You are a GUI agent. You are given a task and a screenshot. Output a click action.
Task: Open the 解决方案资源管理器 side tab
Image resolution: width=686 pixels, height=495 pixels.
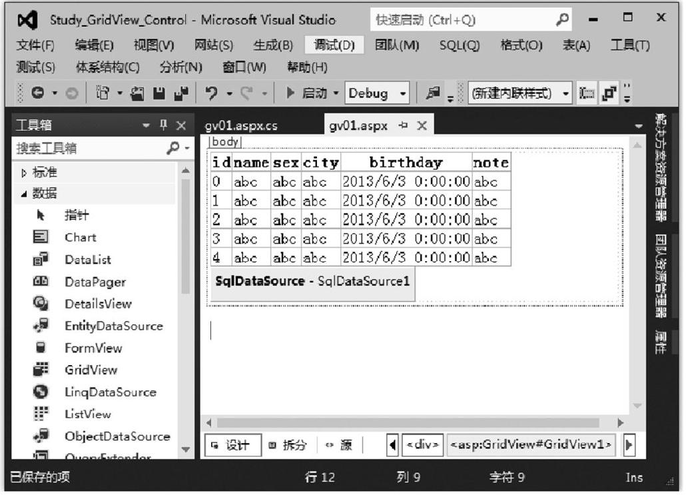(x=661, y=168)
